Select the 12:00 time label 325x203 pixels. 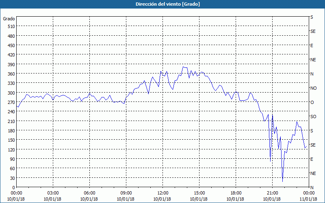tap(163, 193)
